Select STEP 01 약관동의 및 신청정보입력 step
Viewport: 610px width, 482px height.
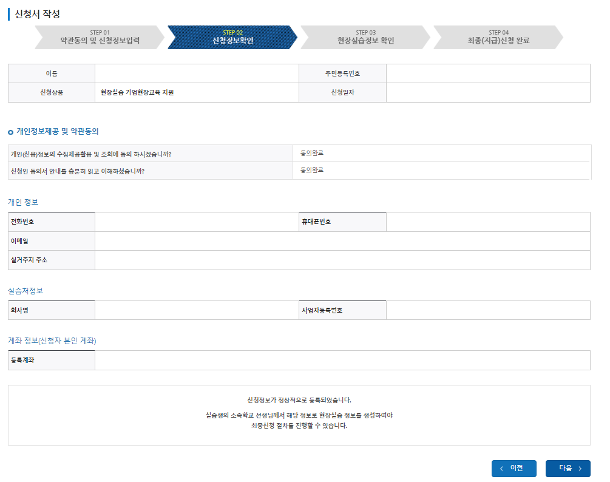tap(100, 38)
